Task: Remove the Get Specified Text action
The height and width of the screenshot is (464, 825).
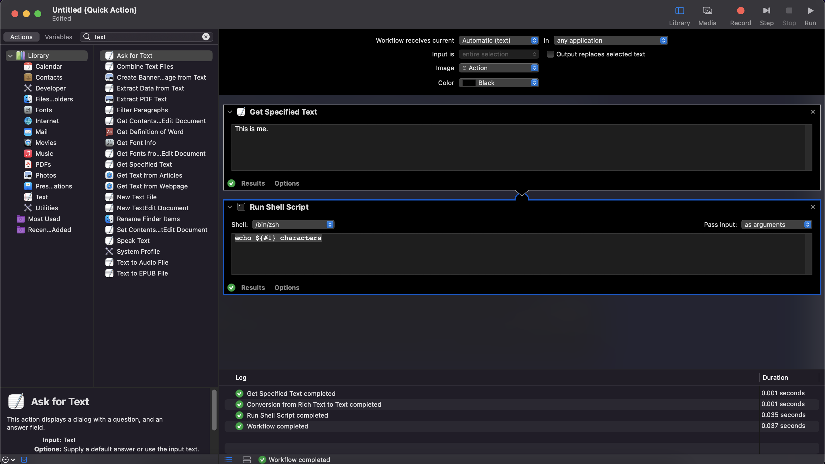Action: tap(812, 112)
